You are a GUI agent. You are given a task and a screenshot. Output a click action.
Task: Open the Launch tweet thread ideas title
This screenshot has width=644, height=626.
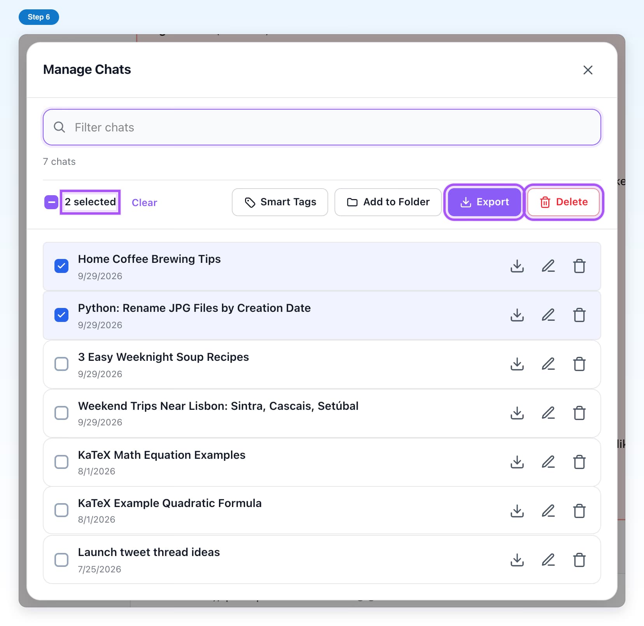click(x=149, y=552)
